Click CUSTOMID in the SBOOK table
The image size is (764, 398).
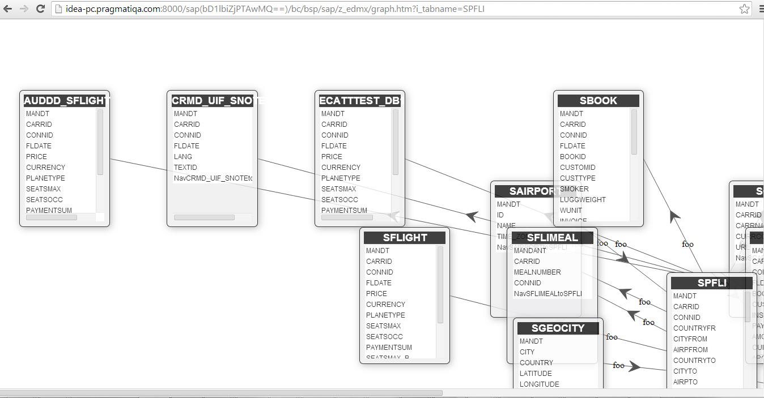[578, 168]
